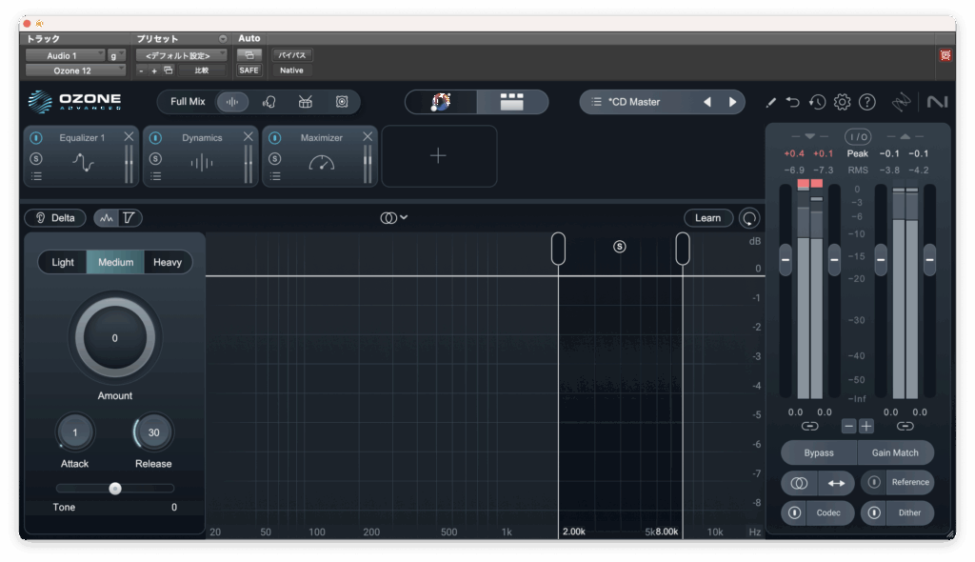
Task: Click the Equalizer 1 curve icon
Action: pos(83,163)
